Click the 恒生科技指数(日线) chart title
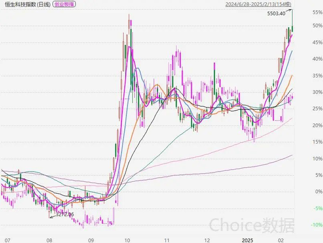The width and height of the screenshot is (323, 243). [27, 4]
